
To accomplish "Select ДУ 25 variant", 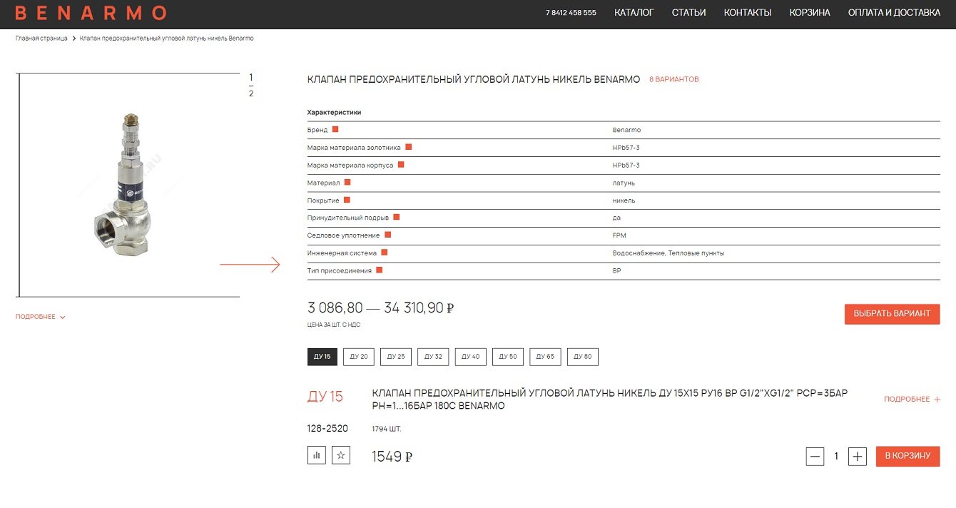I will [x=396, y=357].
